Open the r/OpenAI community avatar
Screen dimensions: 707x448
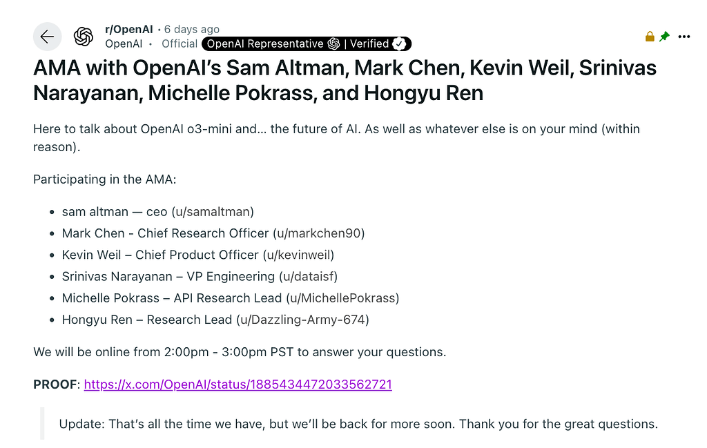(84, 36)
